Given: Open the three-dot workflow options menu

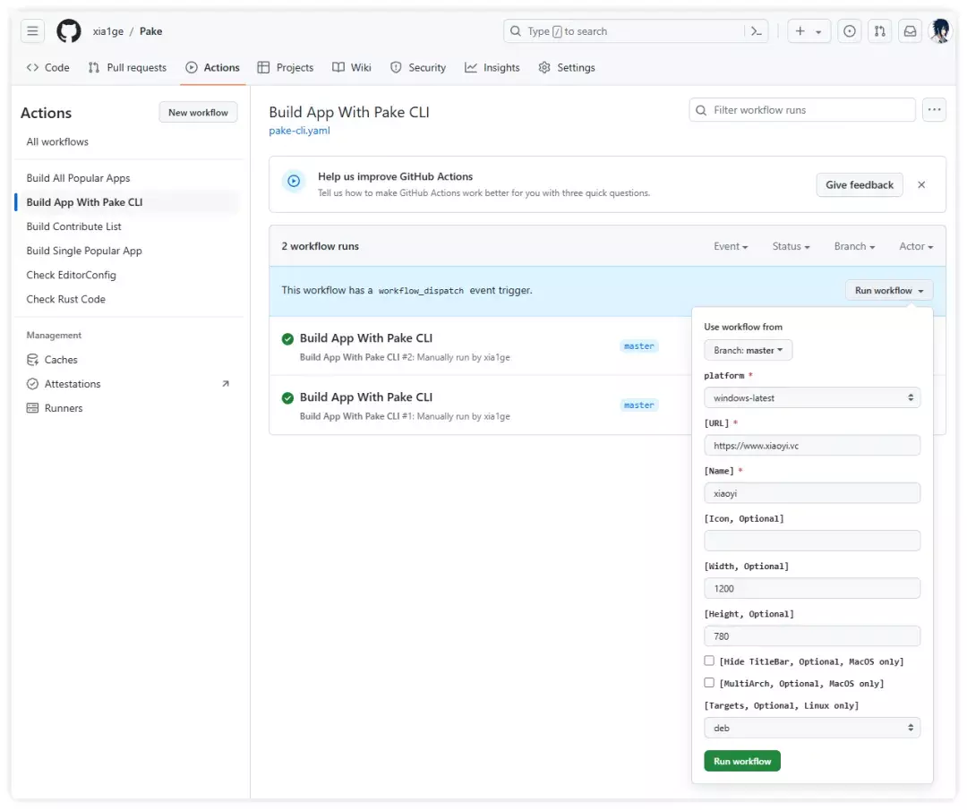Looking at the screenshot, I should point(934,110).
